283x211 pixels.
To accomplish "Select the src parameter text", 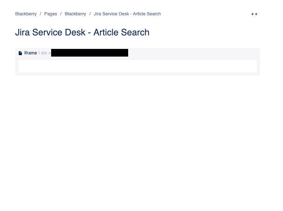I will point(46,53).
